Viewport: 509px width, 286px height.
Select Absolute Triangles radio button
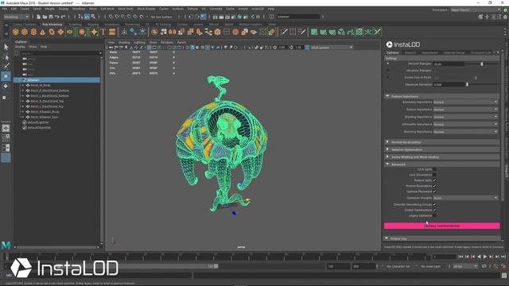387,71
